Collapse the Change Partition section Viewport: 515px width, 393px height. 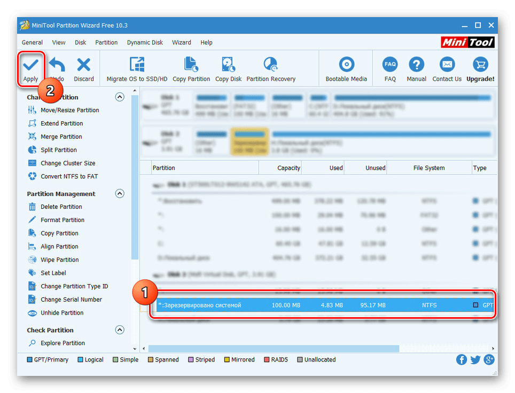(x=120, y=97)
